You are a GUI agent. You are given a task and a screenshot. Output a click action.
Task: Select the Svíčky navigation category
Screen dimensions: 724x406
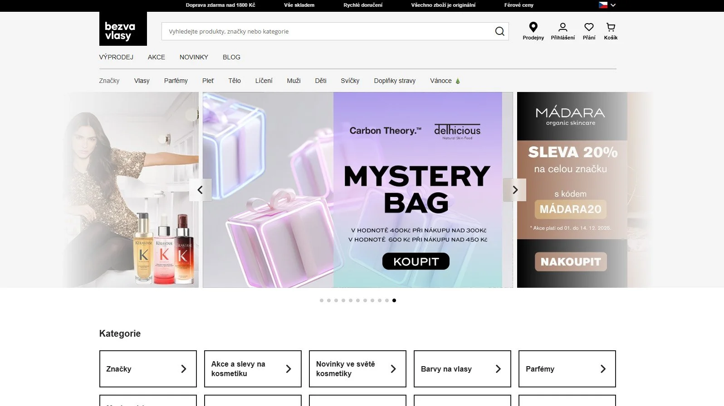tap(350, 81)
